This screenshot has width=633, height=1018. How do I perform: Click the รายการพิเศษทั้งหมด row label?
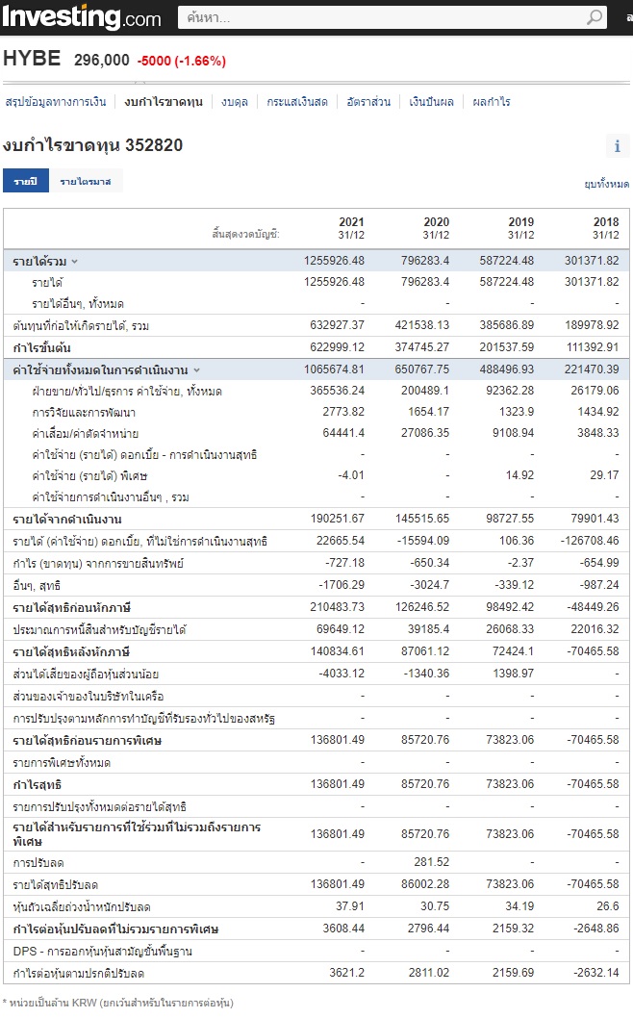tap(62, 764)
